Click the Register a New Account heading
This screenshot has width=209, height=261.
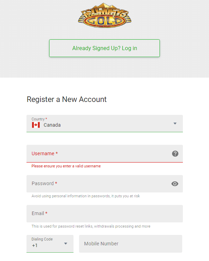(67, 99)
